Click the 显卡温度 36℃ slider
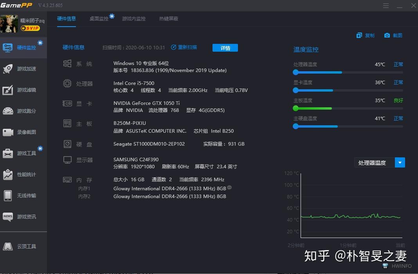Viewport: 418px width, 274px height. click(x=348, y=90)
